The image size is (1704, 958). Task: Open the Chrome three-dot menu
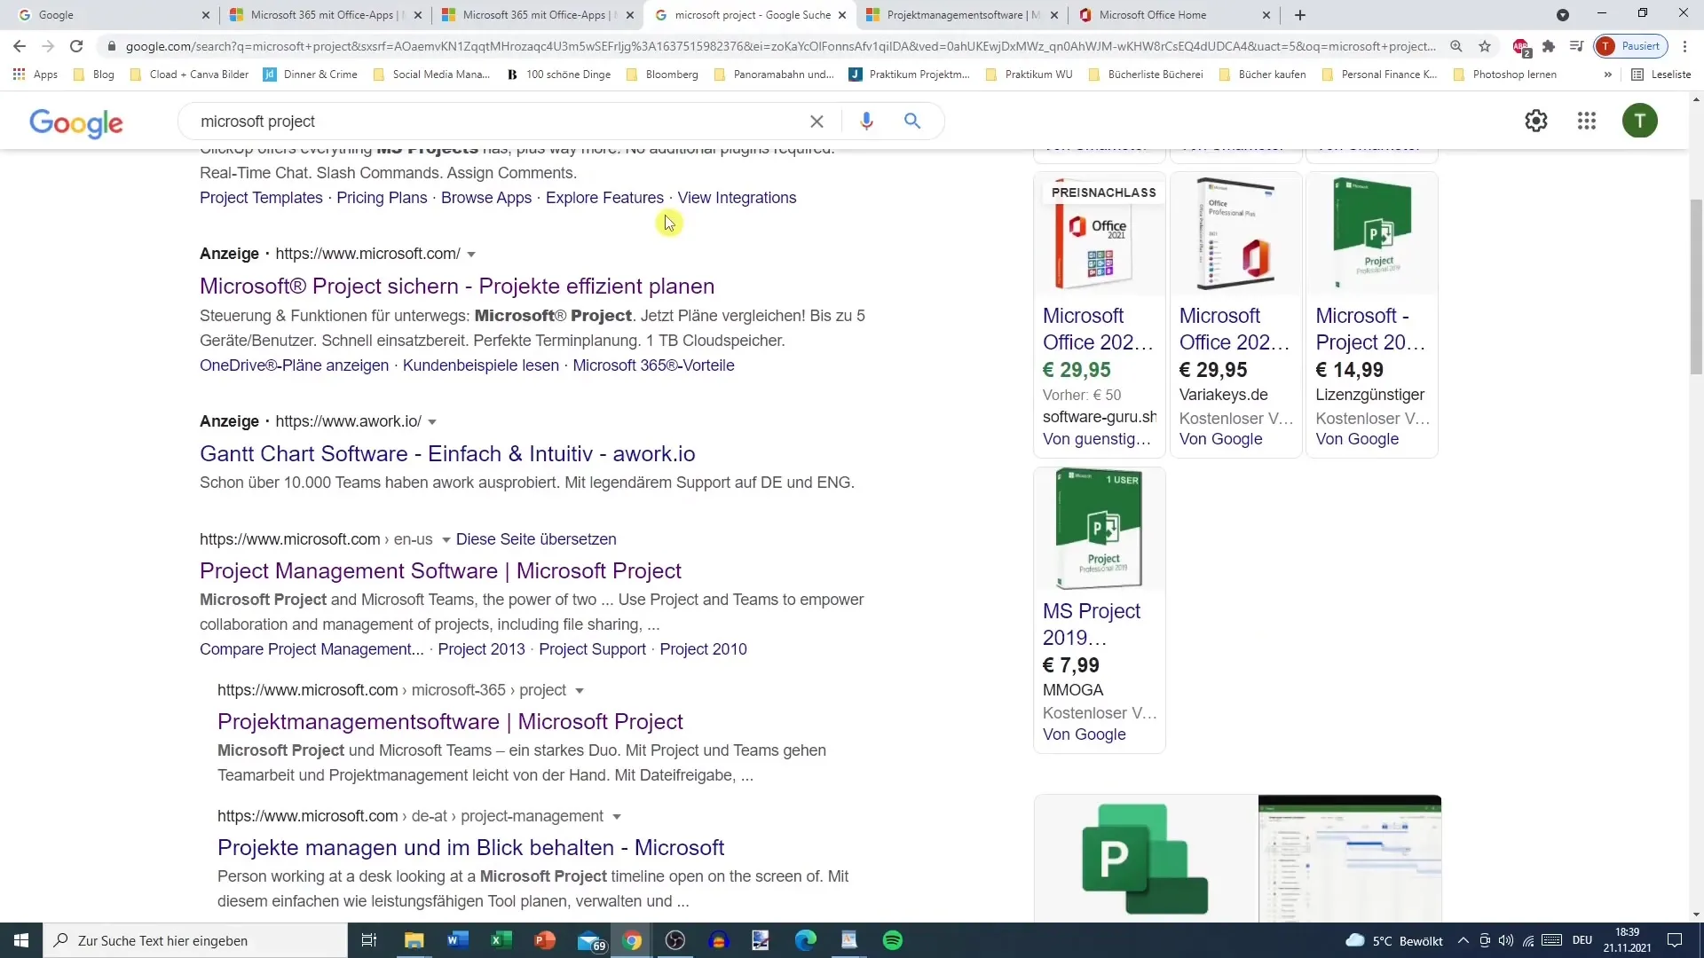[1684, 46]
